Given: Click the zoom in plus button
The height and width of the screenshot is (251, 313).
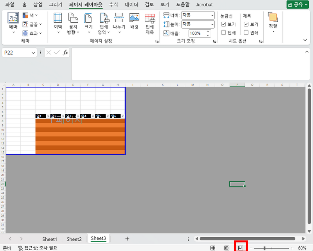Looking at the screenshot, I should 292,248.
